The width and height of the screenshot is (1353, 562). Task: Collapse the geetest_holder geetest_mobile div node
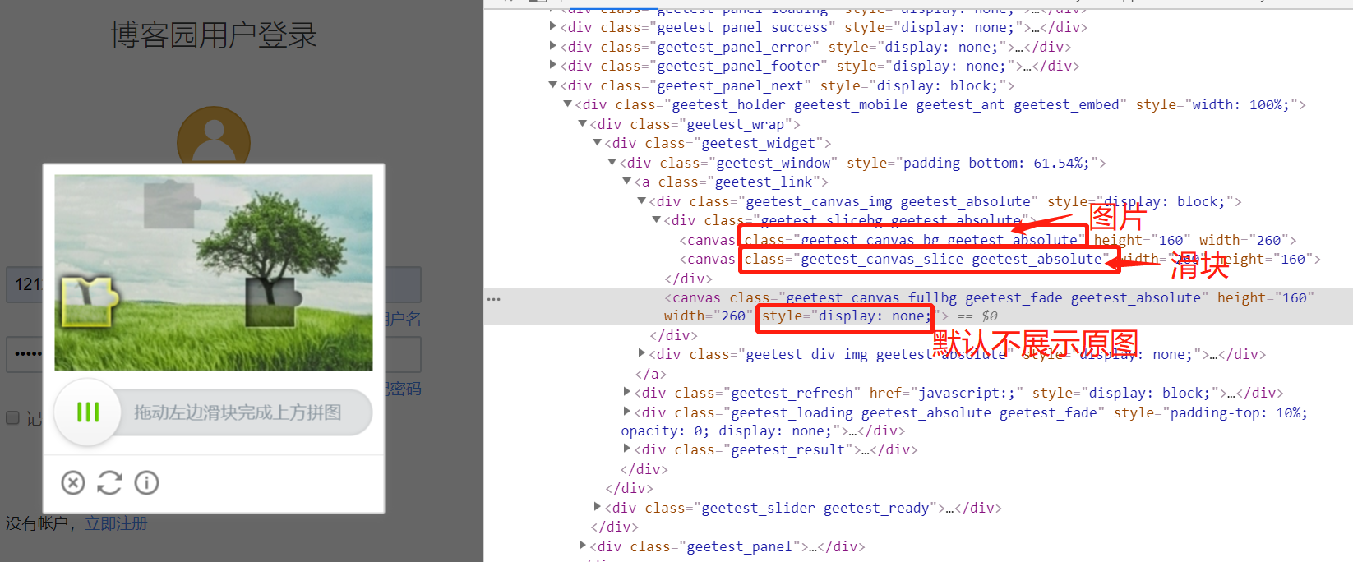(568, 104)
